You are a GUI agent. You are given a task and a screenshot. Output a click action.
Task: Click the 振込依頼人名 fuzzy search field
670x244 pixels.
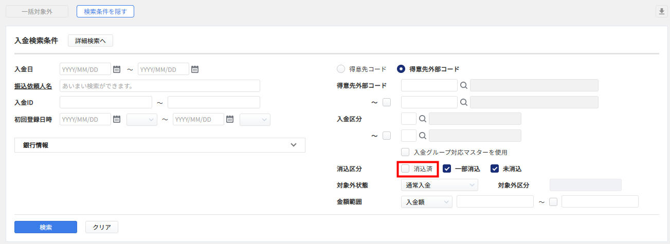(x=160, y=86)
